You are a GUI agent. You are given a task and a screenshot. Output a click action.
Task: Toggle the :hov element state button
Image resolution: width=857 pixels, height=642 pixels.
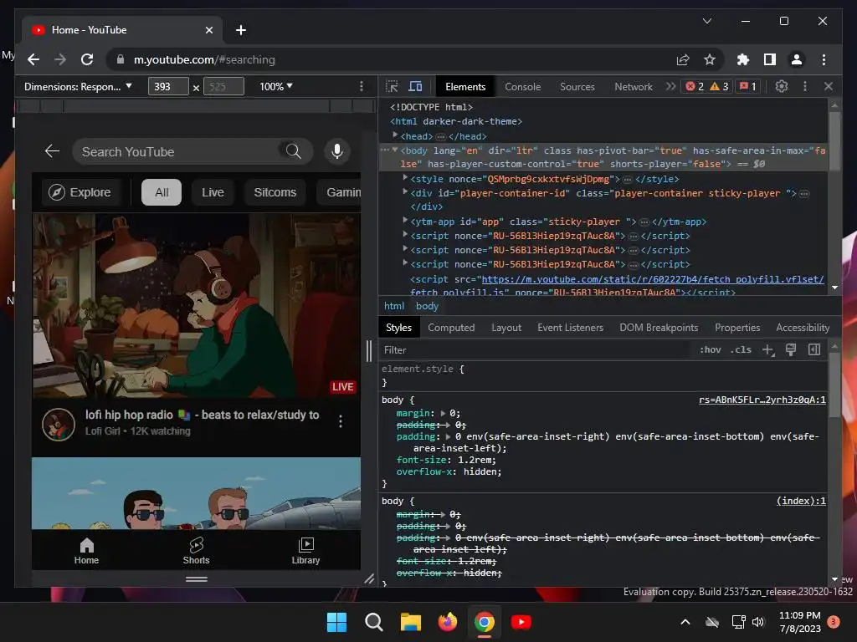710,350
